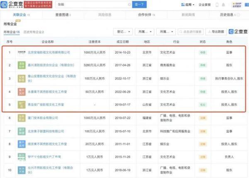Click the orange status badge in row 6
This screenshot has width=249, height=178.
pos(203,118)
